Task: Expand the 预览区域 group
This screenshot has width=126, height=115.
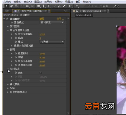Action: [x=8, y=26]
